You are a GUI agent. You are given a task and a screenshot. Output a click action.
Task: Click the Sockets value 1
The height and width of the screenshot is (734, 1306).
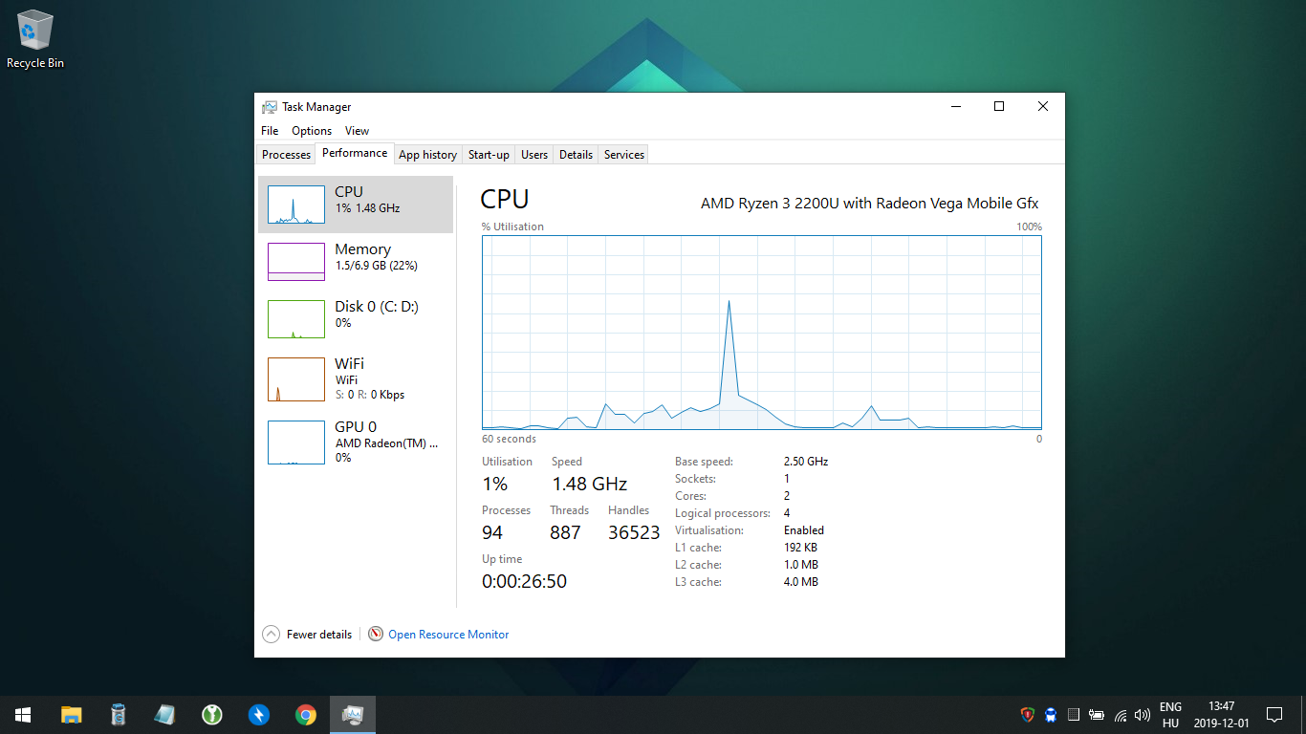(x=787, y=479)
